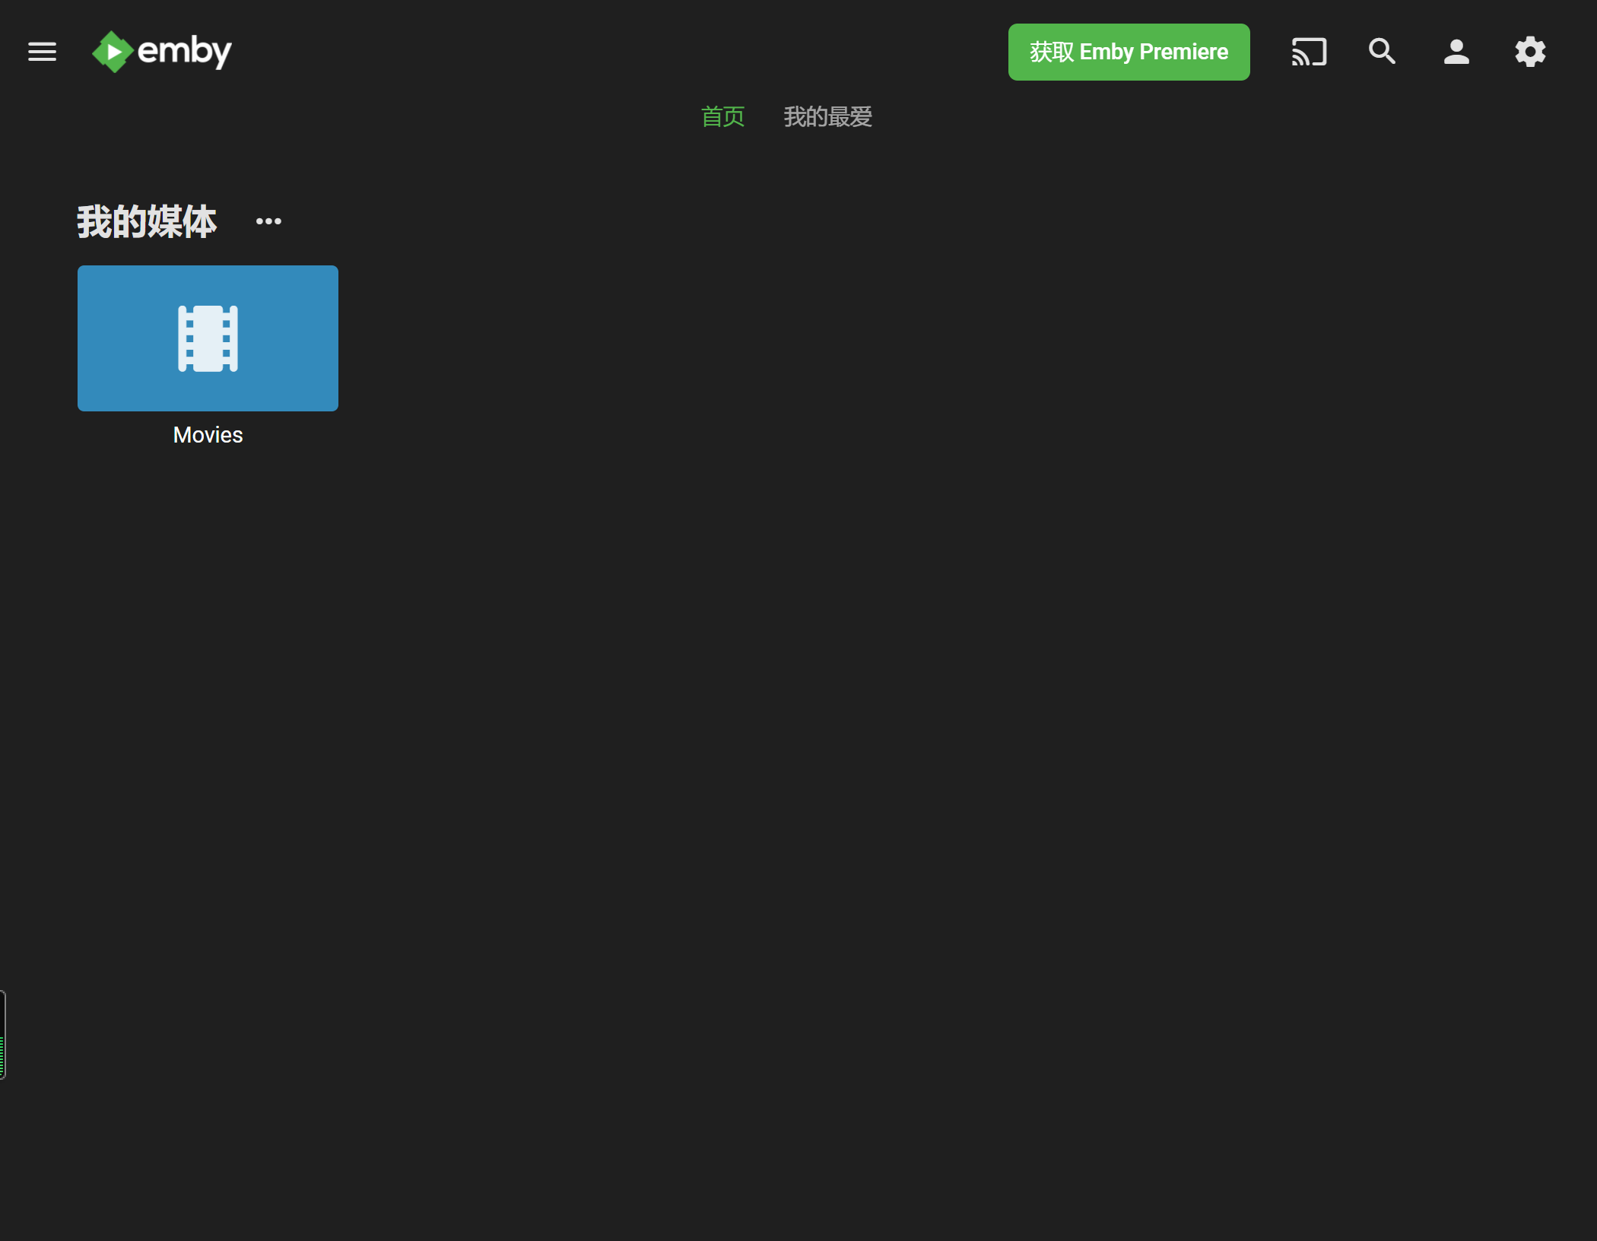Screen dimensions: 1597x1241
Task: Click the emby wordmark text
Action: pyautogui.click(x=184, y=52)
